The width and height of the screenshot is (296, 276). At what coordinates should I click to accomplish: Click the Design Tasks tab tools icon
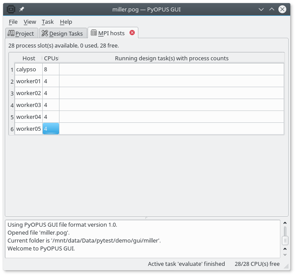pyautogui.click(x=44, y=33)
